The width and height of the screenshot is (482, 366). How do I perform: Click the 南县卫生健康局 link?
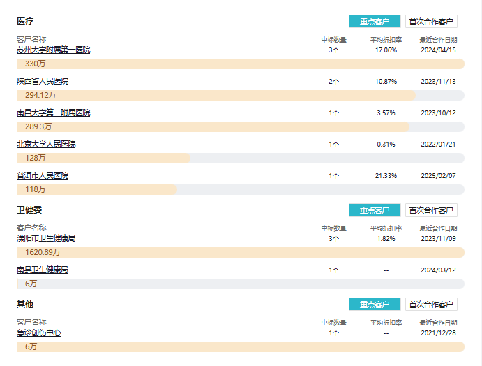[43, 270]
